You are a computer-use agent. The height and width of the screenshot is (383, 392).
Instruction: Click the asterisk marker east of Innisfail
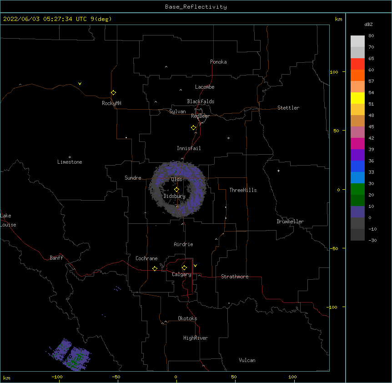click(x=228, y=138)
